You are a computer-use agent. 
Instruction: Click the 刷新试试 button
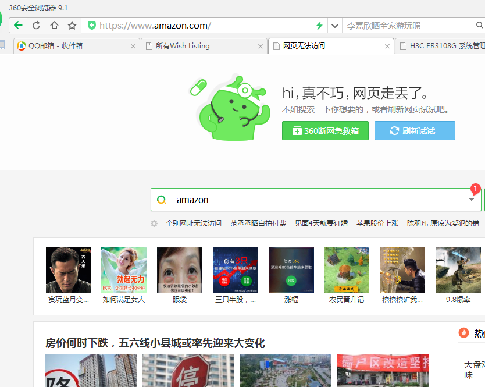coord(415,131)
